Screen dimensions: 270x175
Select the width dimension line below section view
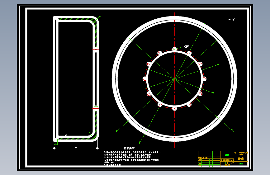(76, 148)
